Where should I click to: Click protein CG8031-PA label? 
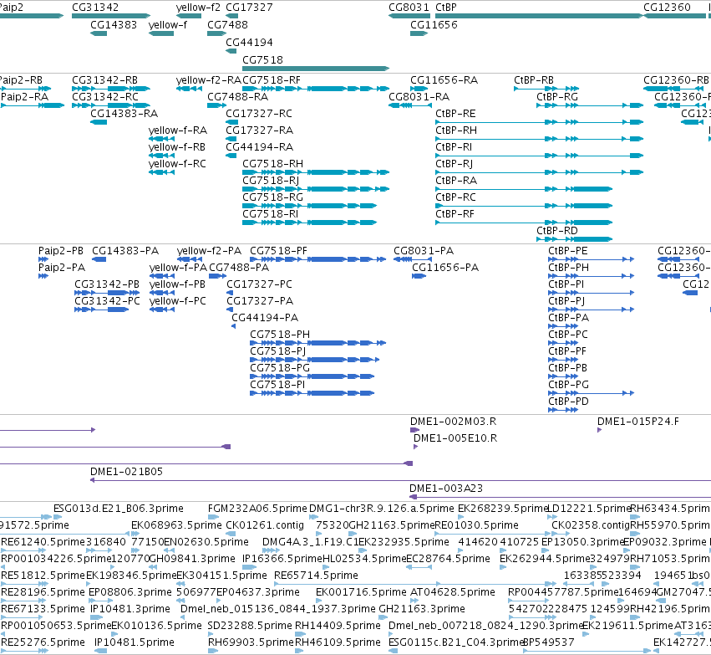point(424,251)
